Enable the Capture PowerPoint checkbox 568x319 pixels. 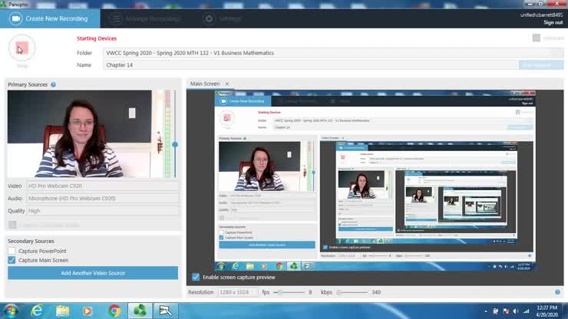click(x=12, y=251)
